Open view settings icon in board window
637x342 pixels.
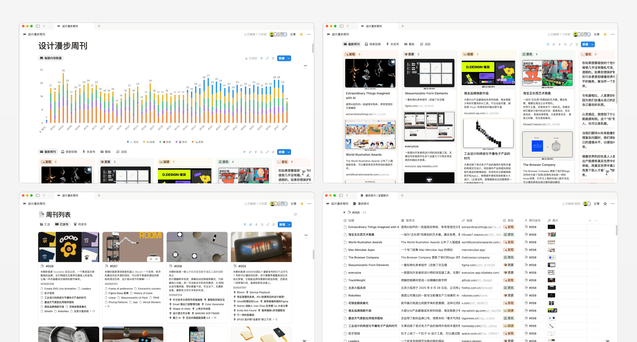click(x=577, y=45)
